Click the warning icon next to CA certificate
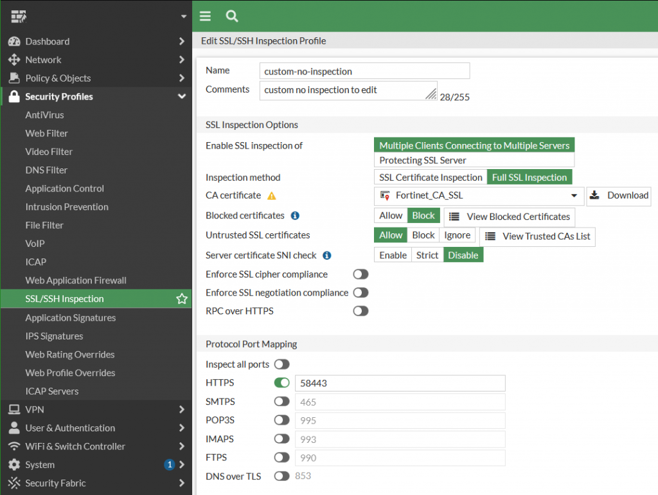The height and width of the screenshot is (495, 658). click(272, 196)
